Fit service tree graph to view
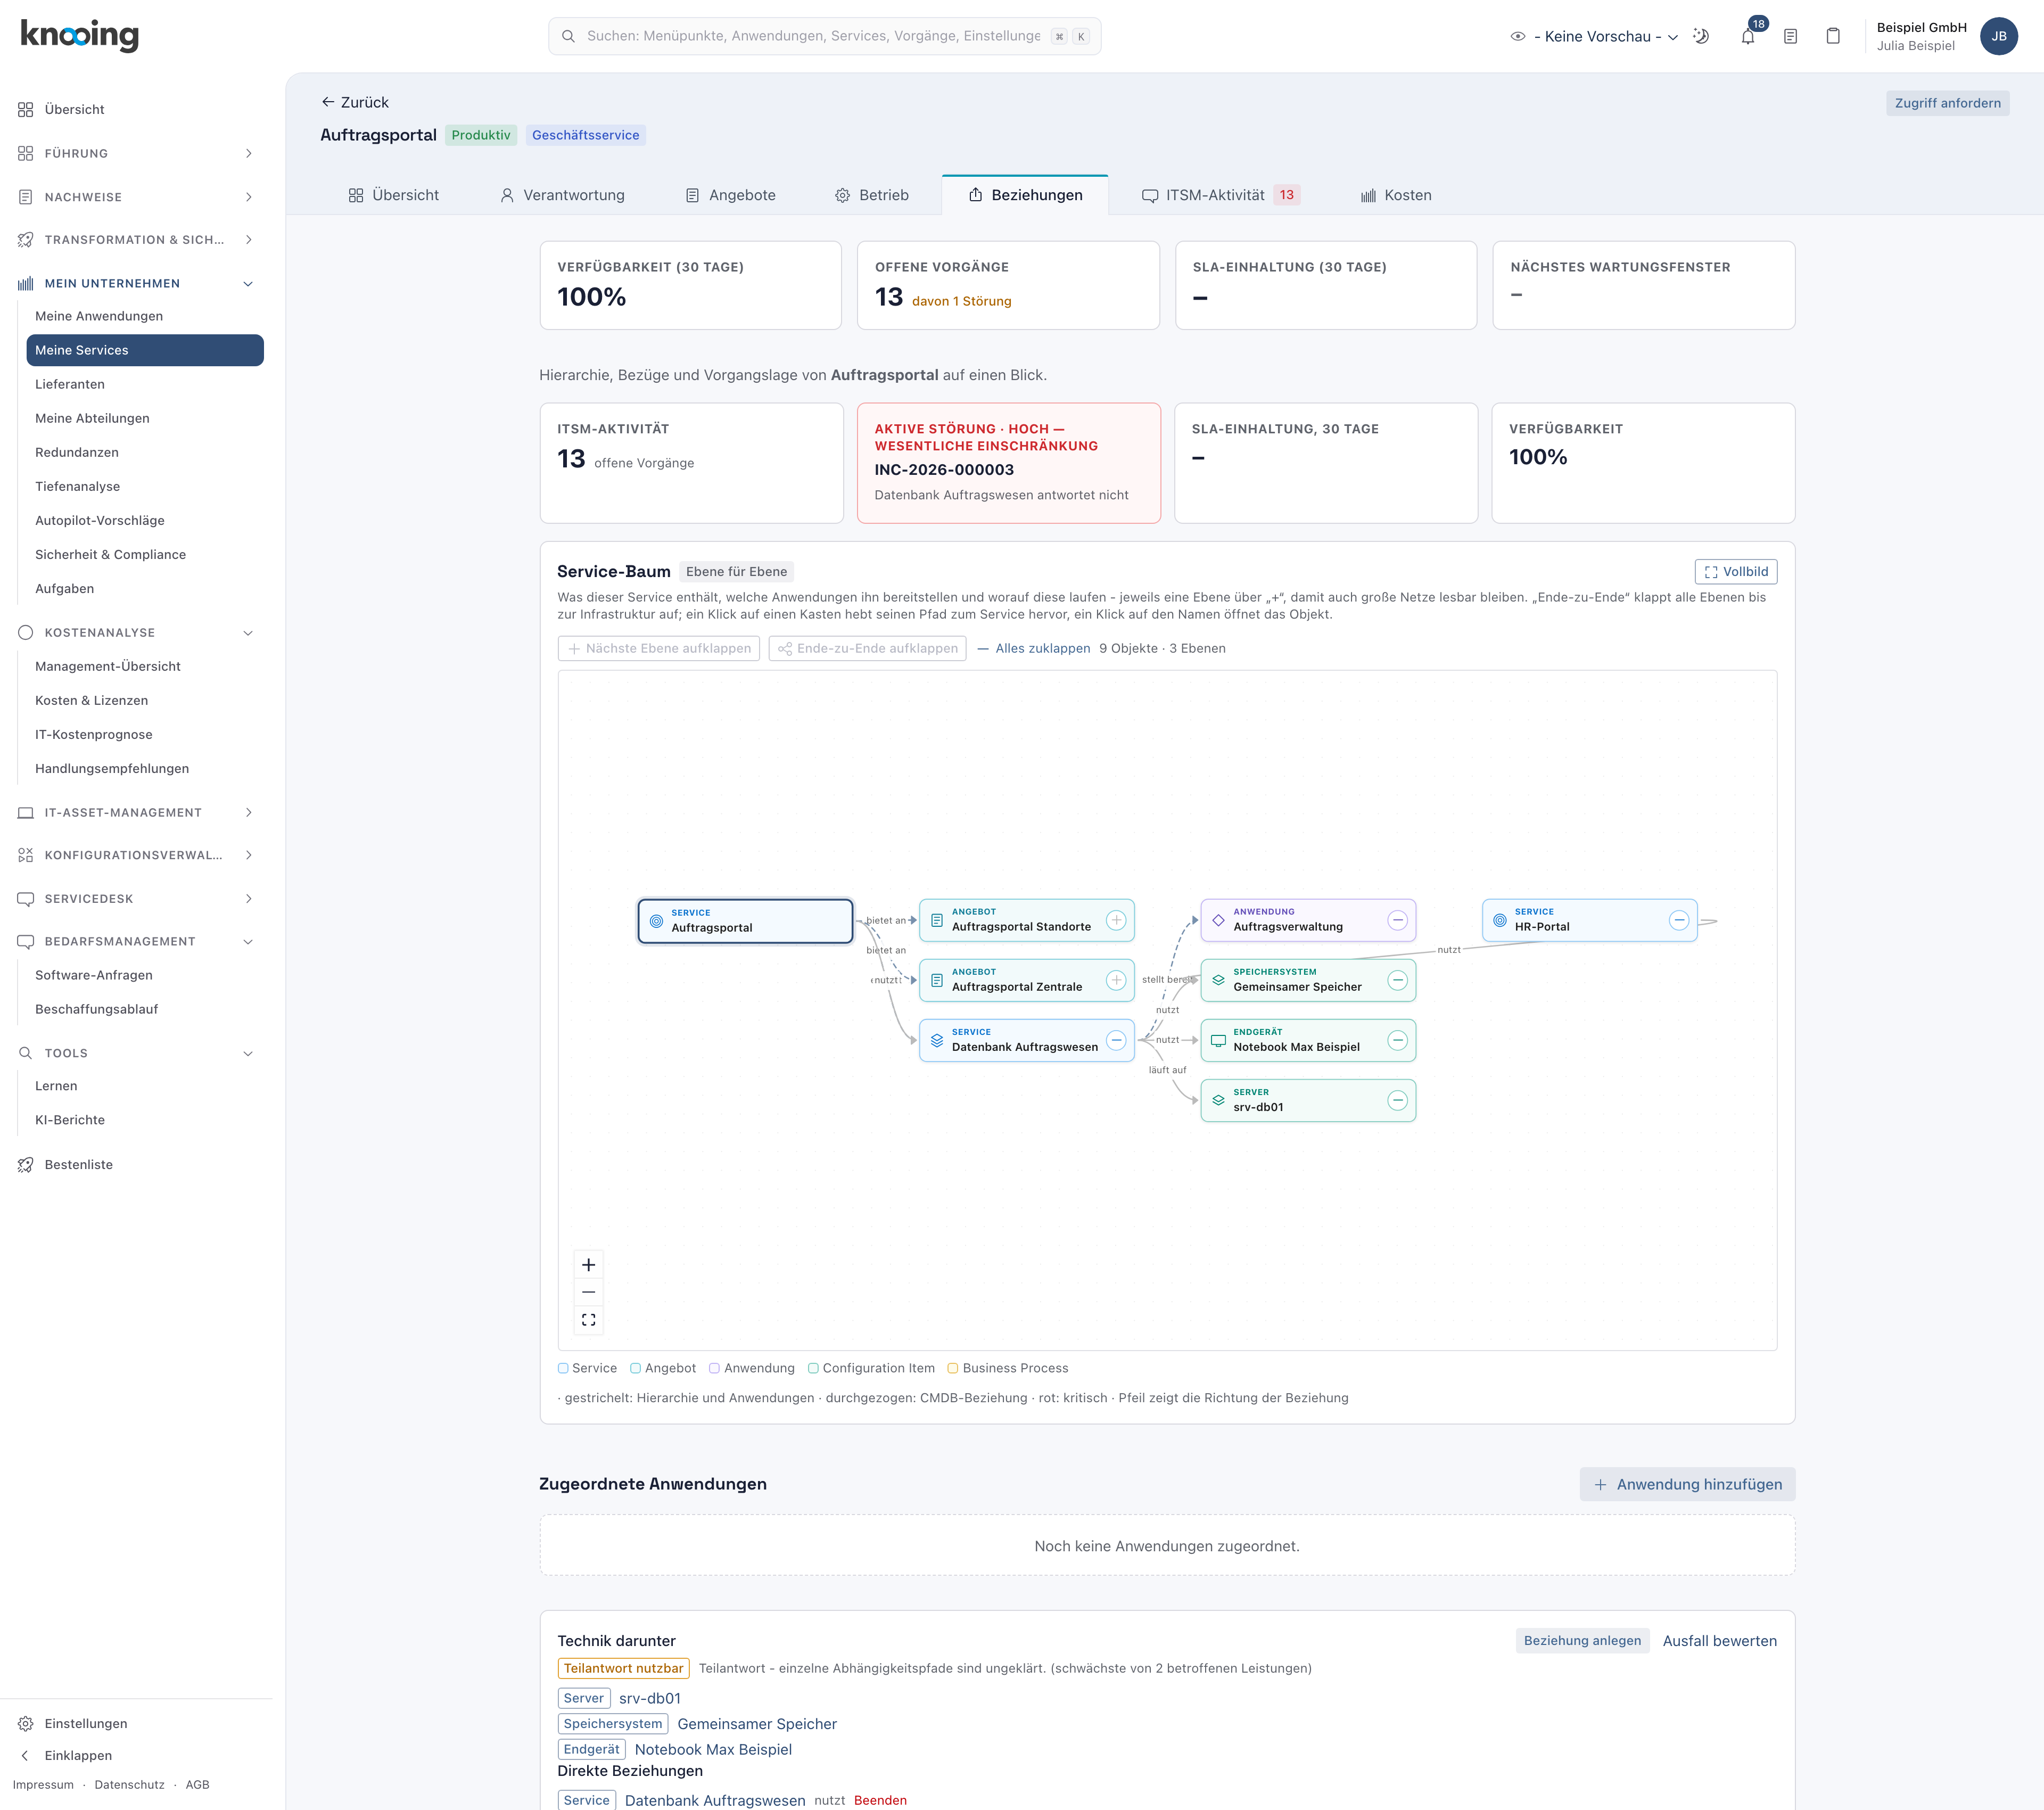 point(588,1320)
